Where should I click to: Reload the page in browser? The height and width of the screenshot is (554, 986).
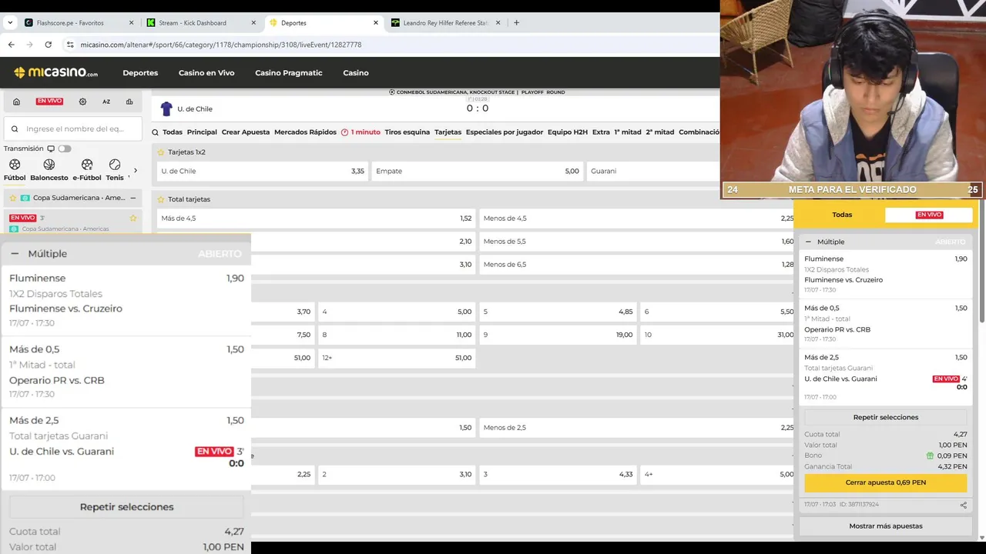(48, 45)
